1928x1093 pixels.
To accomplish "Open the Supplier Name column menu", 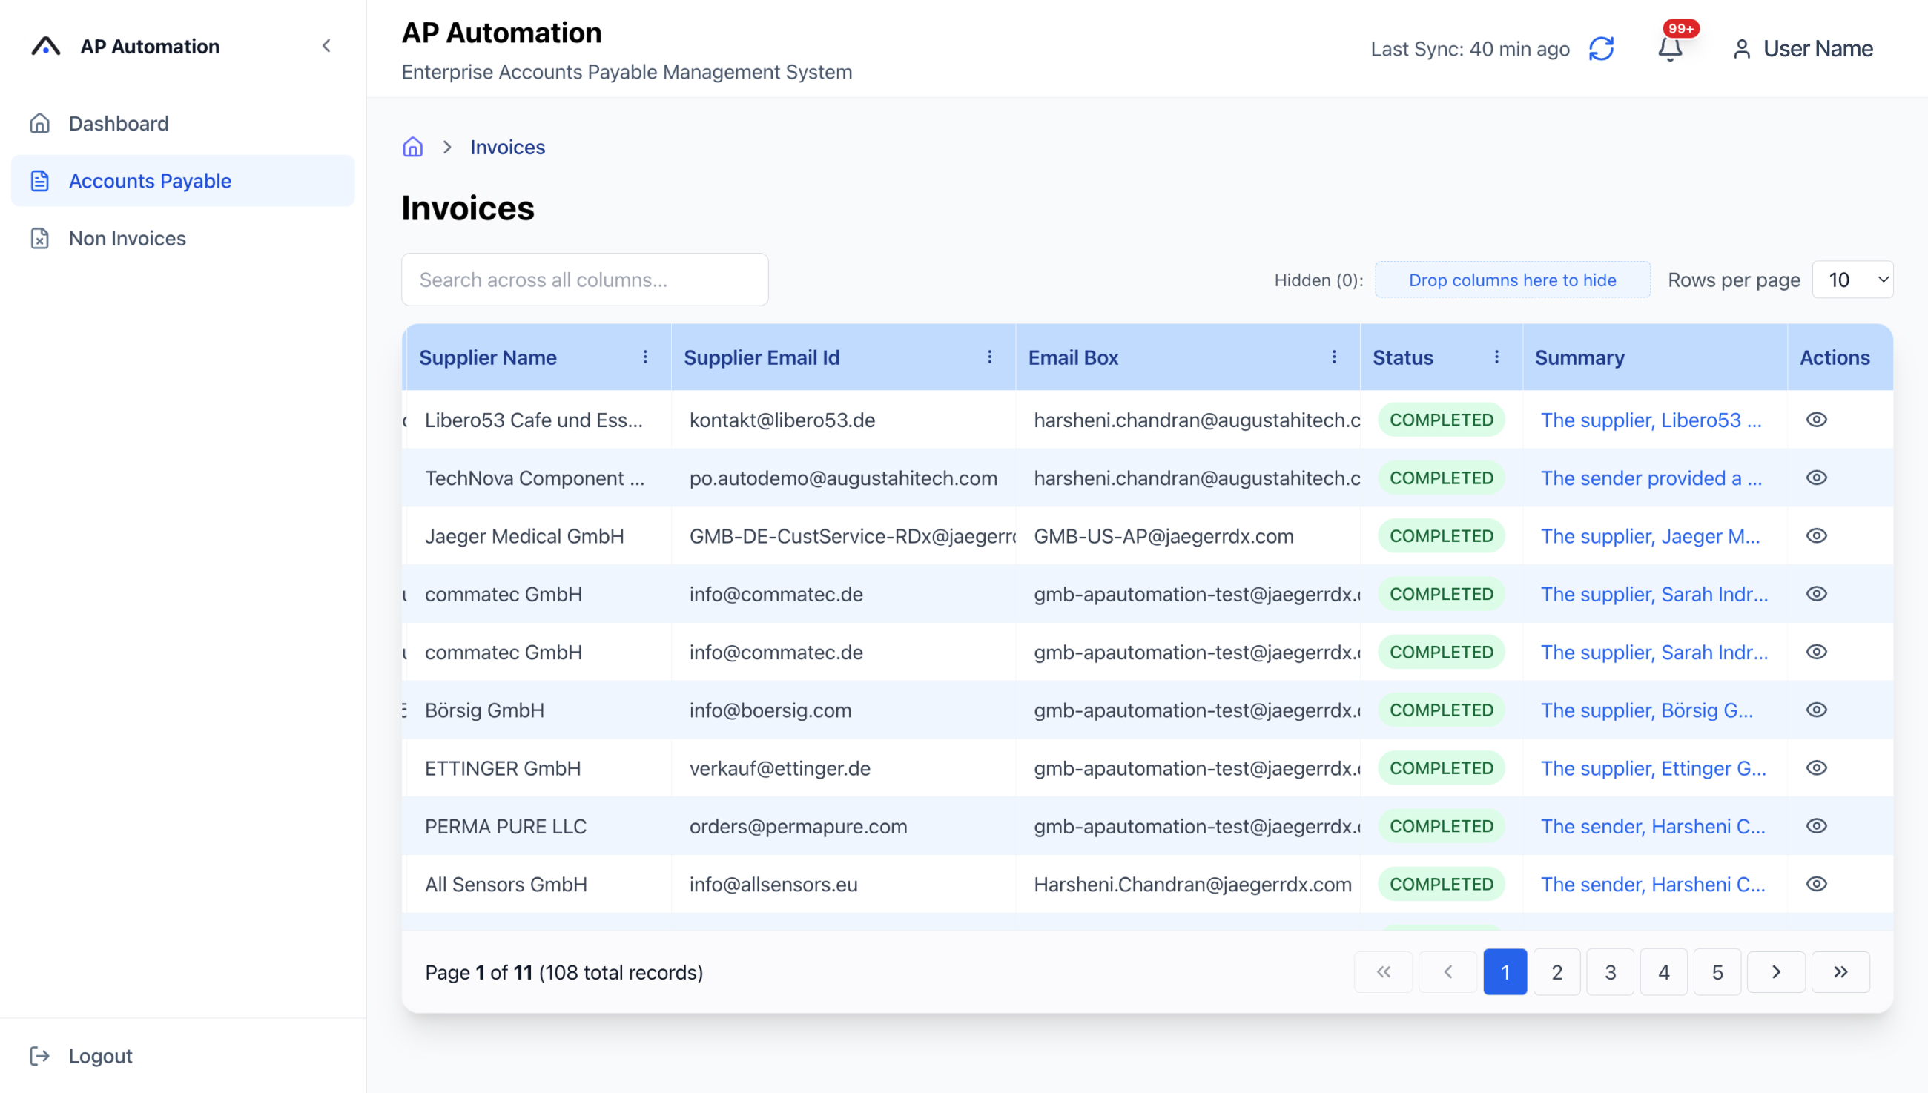I will (645, 357).
